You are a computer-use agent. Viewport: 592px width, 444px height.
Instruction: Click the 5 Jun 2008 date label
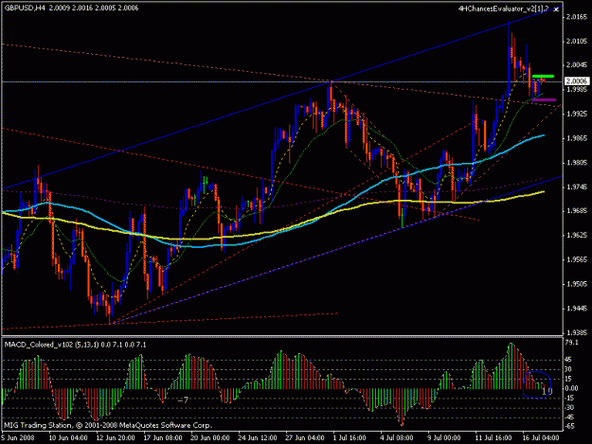18,438
